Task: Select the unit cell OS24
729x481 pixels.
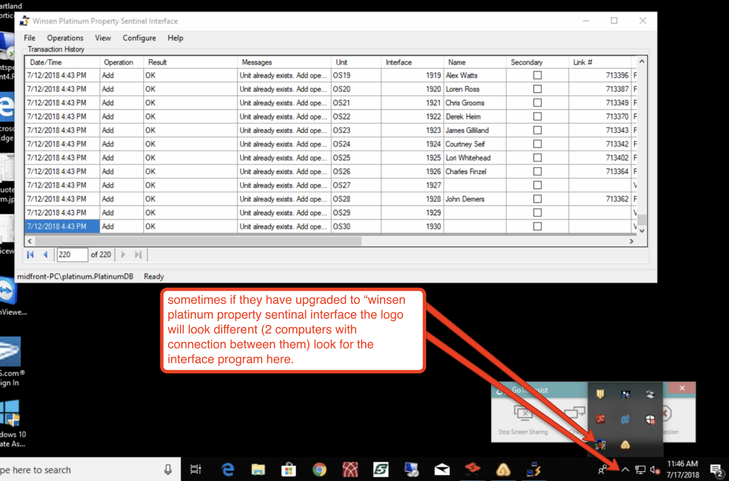Action: [356, 144]
